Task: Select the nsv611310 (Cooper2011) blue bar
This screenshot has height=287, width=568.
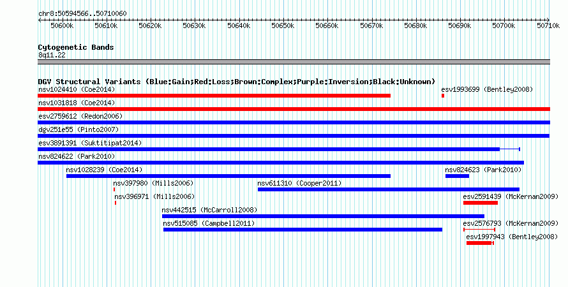Action: [x=388, y=189]
